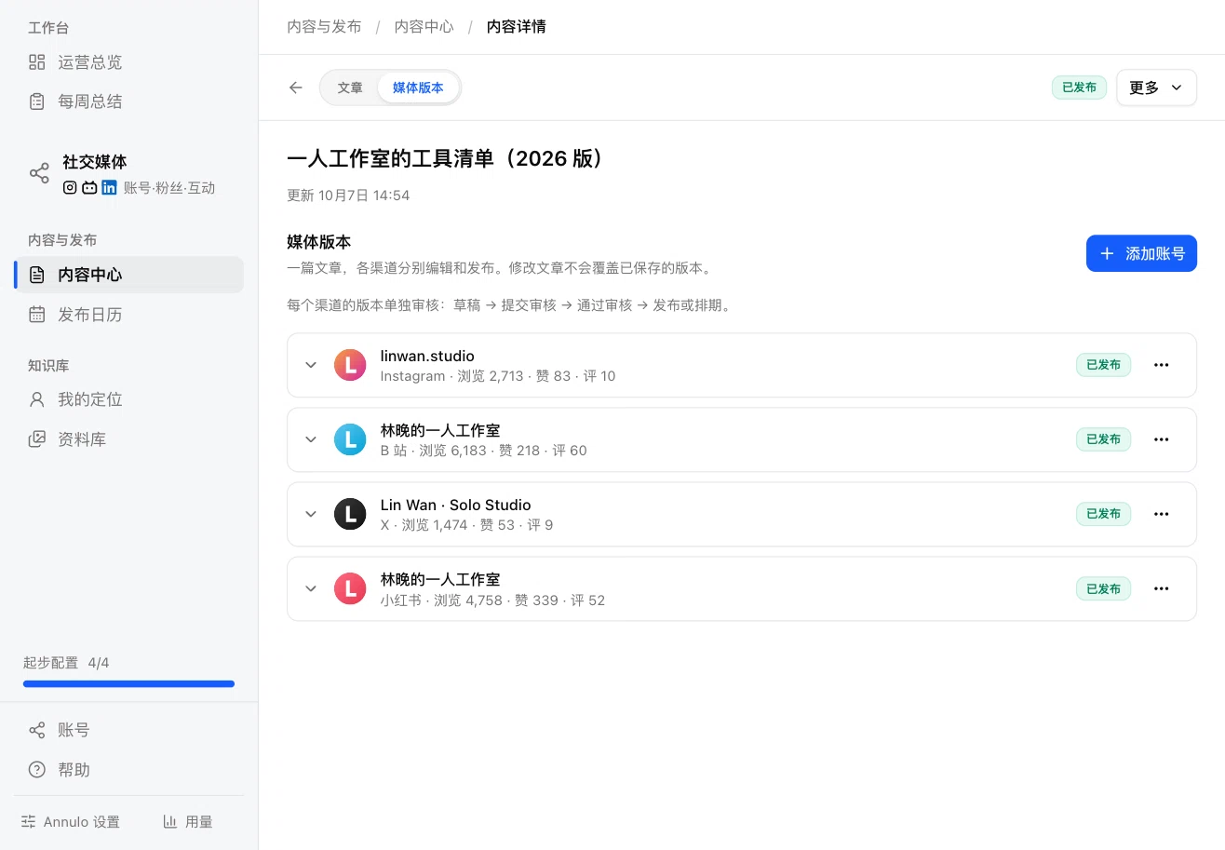Open the more options menu for the 小红书 account
The image size is (1225, 850).
point(1161,588)
